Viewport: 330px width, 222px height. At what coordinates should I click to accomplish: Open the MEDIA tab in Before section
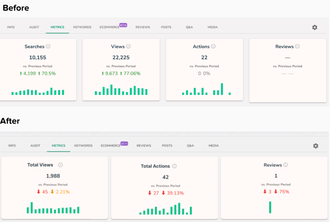(x=212, y=27)
